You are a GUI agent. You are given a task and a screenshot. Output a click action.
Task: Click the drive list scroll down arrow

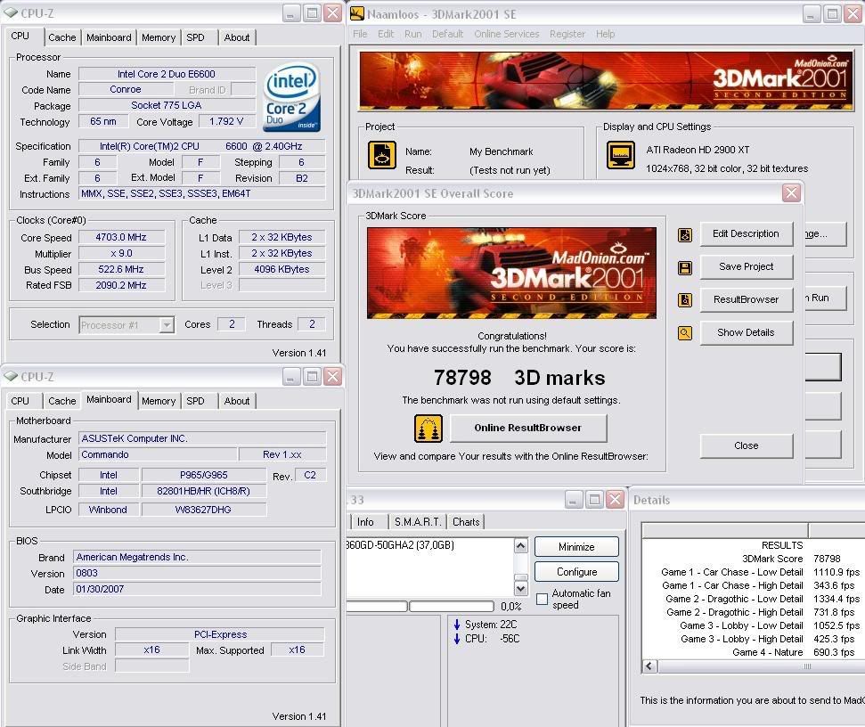pyautogui.click(x=521, y=589)
